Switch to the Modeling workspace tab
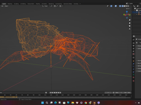This screenshot has width=141, height=105. point(10,4)
